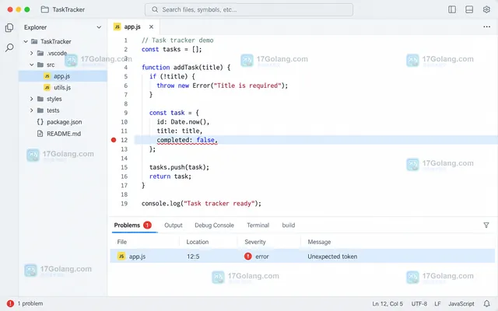
Task: Click the Message column header
Action: tap(319, 242)
